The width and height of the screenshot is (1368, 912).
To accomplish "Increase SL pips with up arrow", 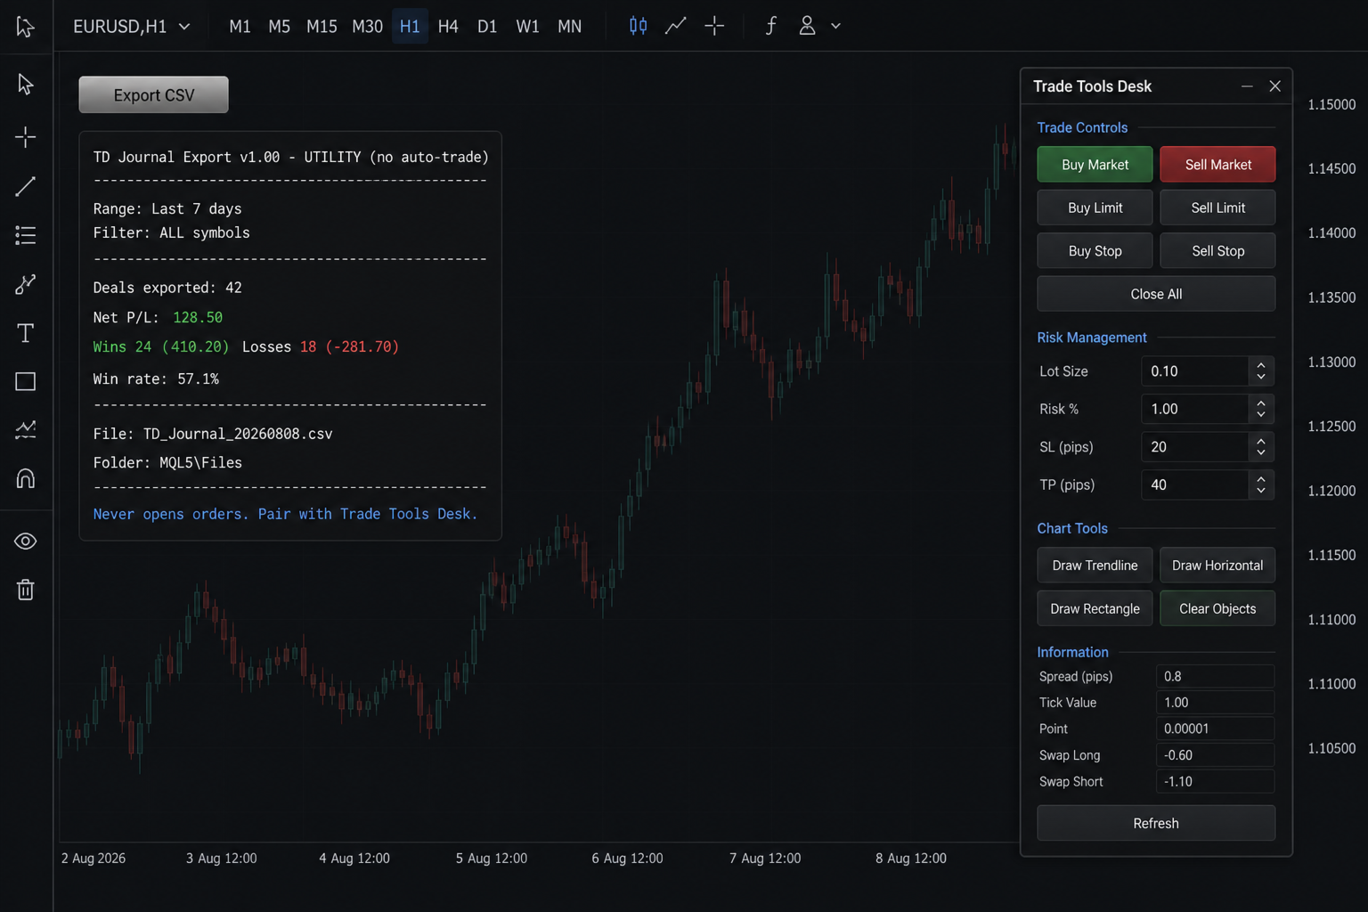I will (1261, 440).
